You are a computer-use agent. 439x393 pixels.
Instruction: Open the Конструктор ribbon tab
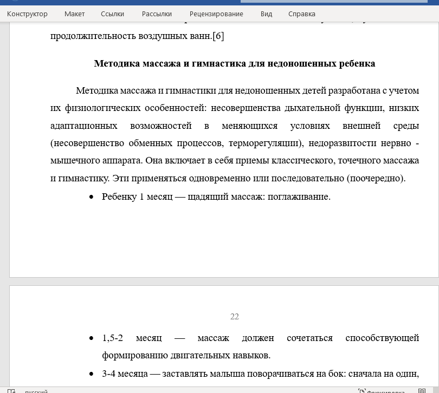27,14
